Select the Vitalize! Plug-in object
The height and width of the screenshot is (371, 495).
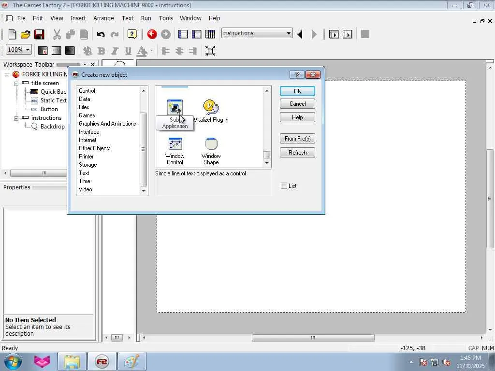coord(211,111)
